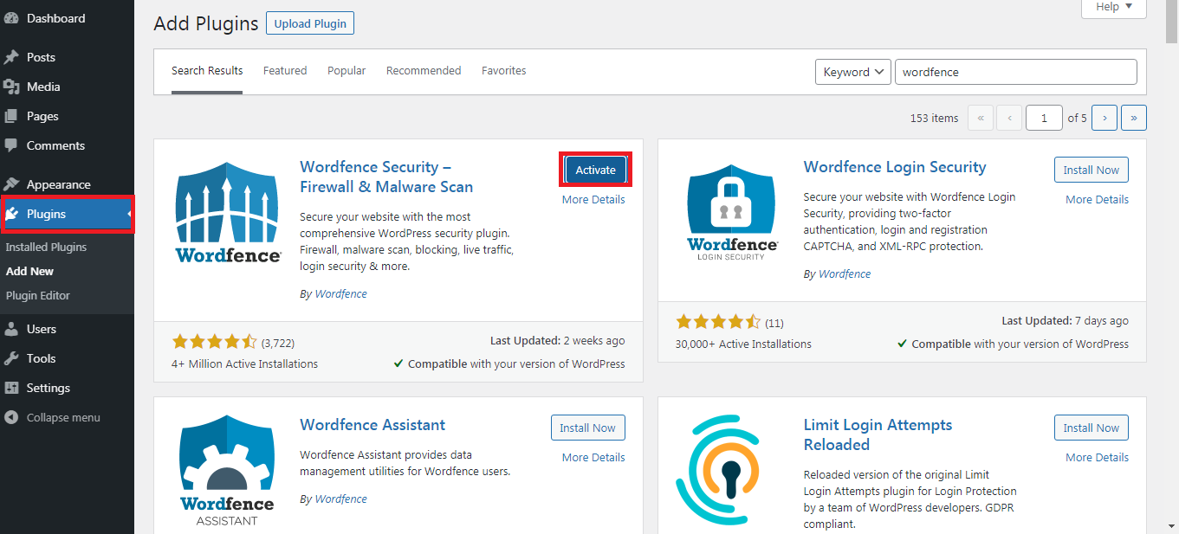The image size is (1179, 534).
Task: Click the Wordfence Security star rating
Action: [214, 342]
